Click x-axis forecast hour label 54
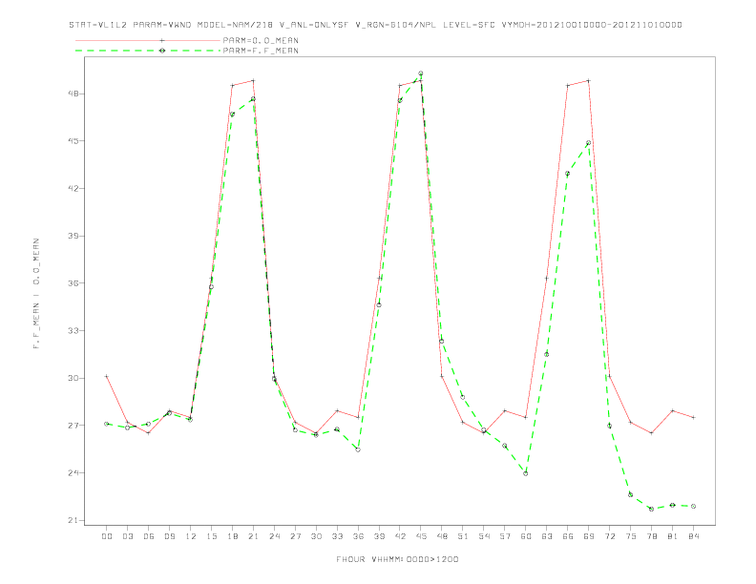Viewport: 756px width, 584px height. [x=484, y=536]
